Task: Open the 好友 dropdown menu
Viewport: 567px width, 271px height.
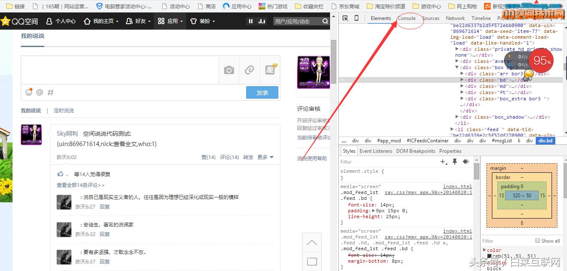Action: click(x=138, y=21)
